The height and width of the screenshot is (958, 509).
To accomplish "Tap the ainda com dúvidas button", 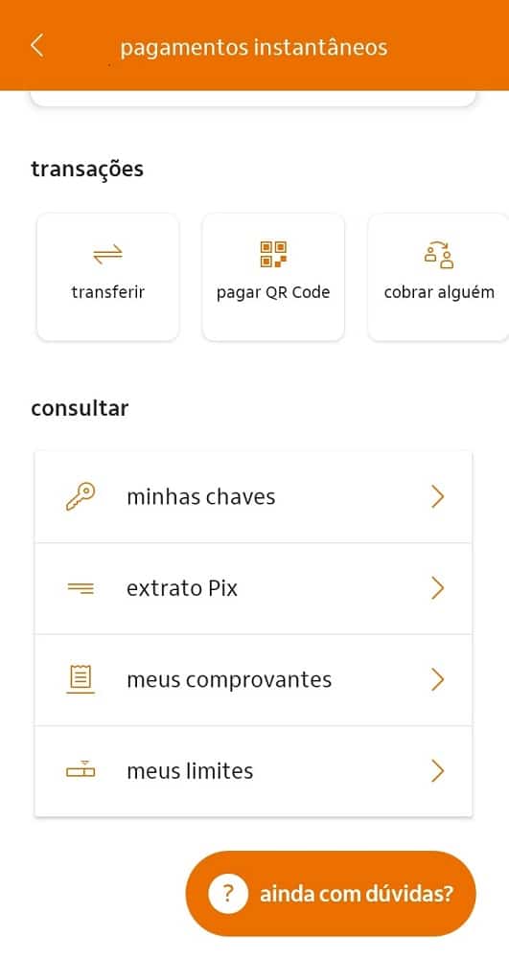I will pos(331,894).
